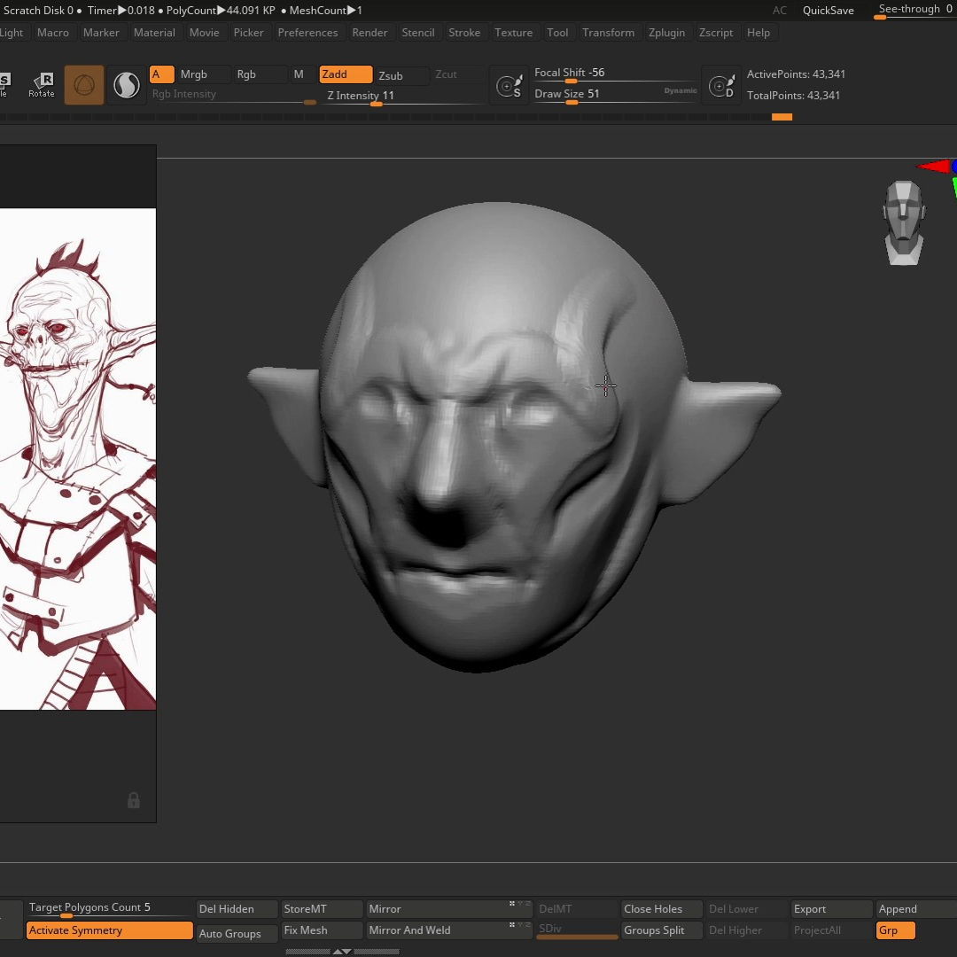Click the lock icon on the left shelf
The image size is (957, 957).
pos(134,800)
